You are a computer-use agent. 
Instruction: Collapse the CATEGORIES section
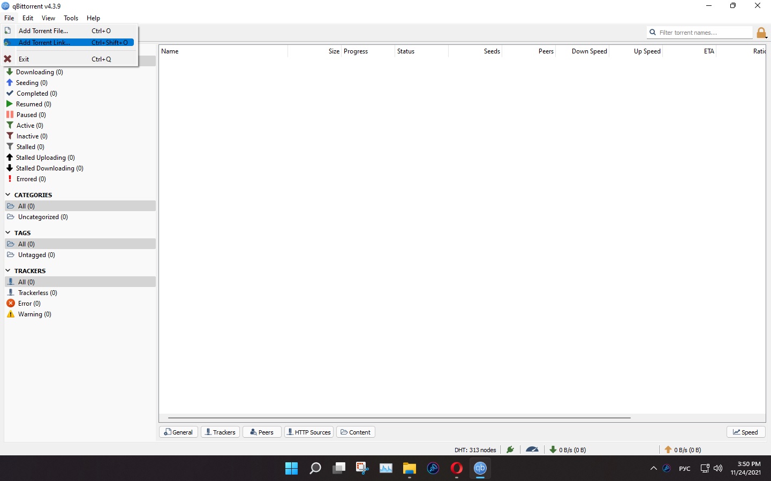(8, 195)
